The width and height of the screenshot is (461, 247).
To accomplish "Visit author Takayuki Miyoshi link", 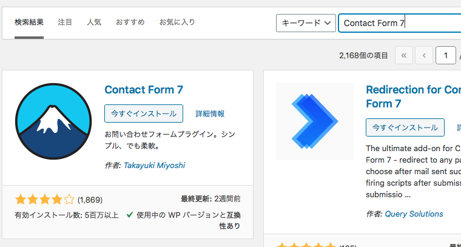I will tap(154, 165).
